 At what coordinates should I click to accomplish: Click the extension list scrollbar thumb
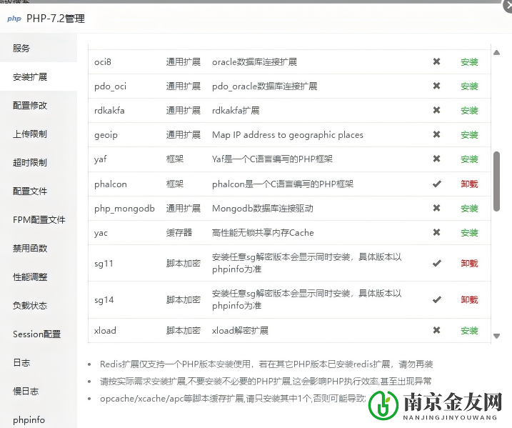[497, 181]
